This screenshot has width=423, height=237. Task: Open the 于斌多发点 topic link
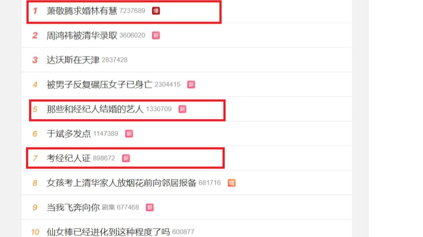point(69,134)
